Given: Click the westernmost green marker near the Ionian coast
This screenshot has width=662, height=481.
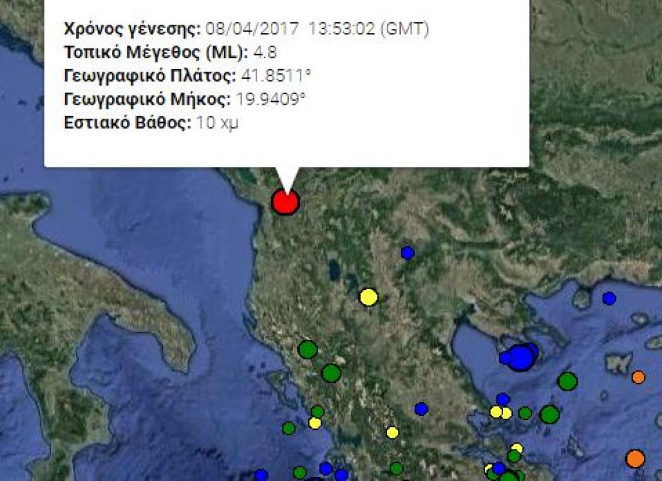Looking at the screenshot, I should (289, 429).
